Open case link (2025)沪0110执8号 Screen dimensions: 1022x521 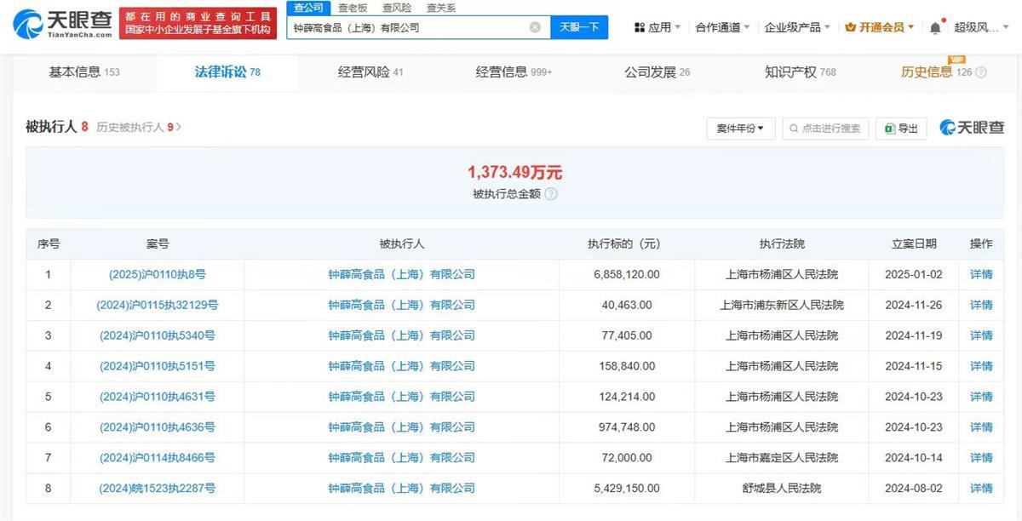coord(158,274)
